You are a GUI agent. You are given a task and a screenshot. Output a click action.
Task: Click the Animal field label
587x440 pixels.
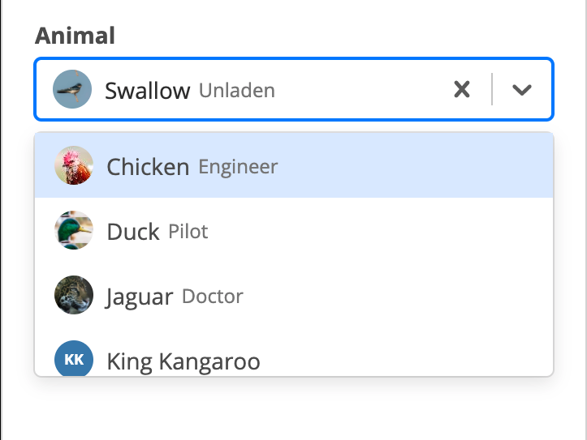(x=75, y=35)
